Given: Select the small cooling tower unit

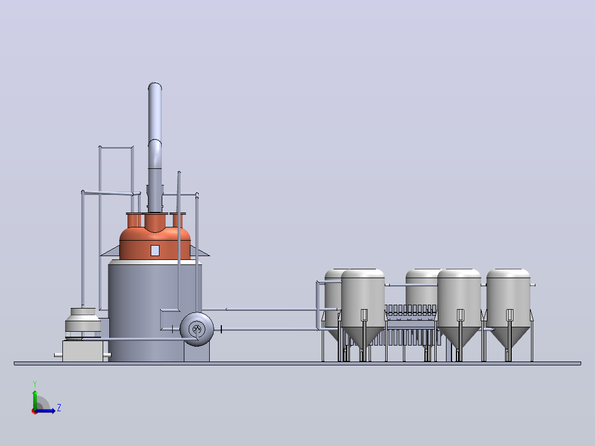Looking at the screenshot, I should pyautogui.click(x=83, y=324).
